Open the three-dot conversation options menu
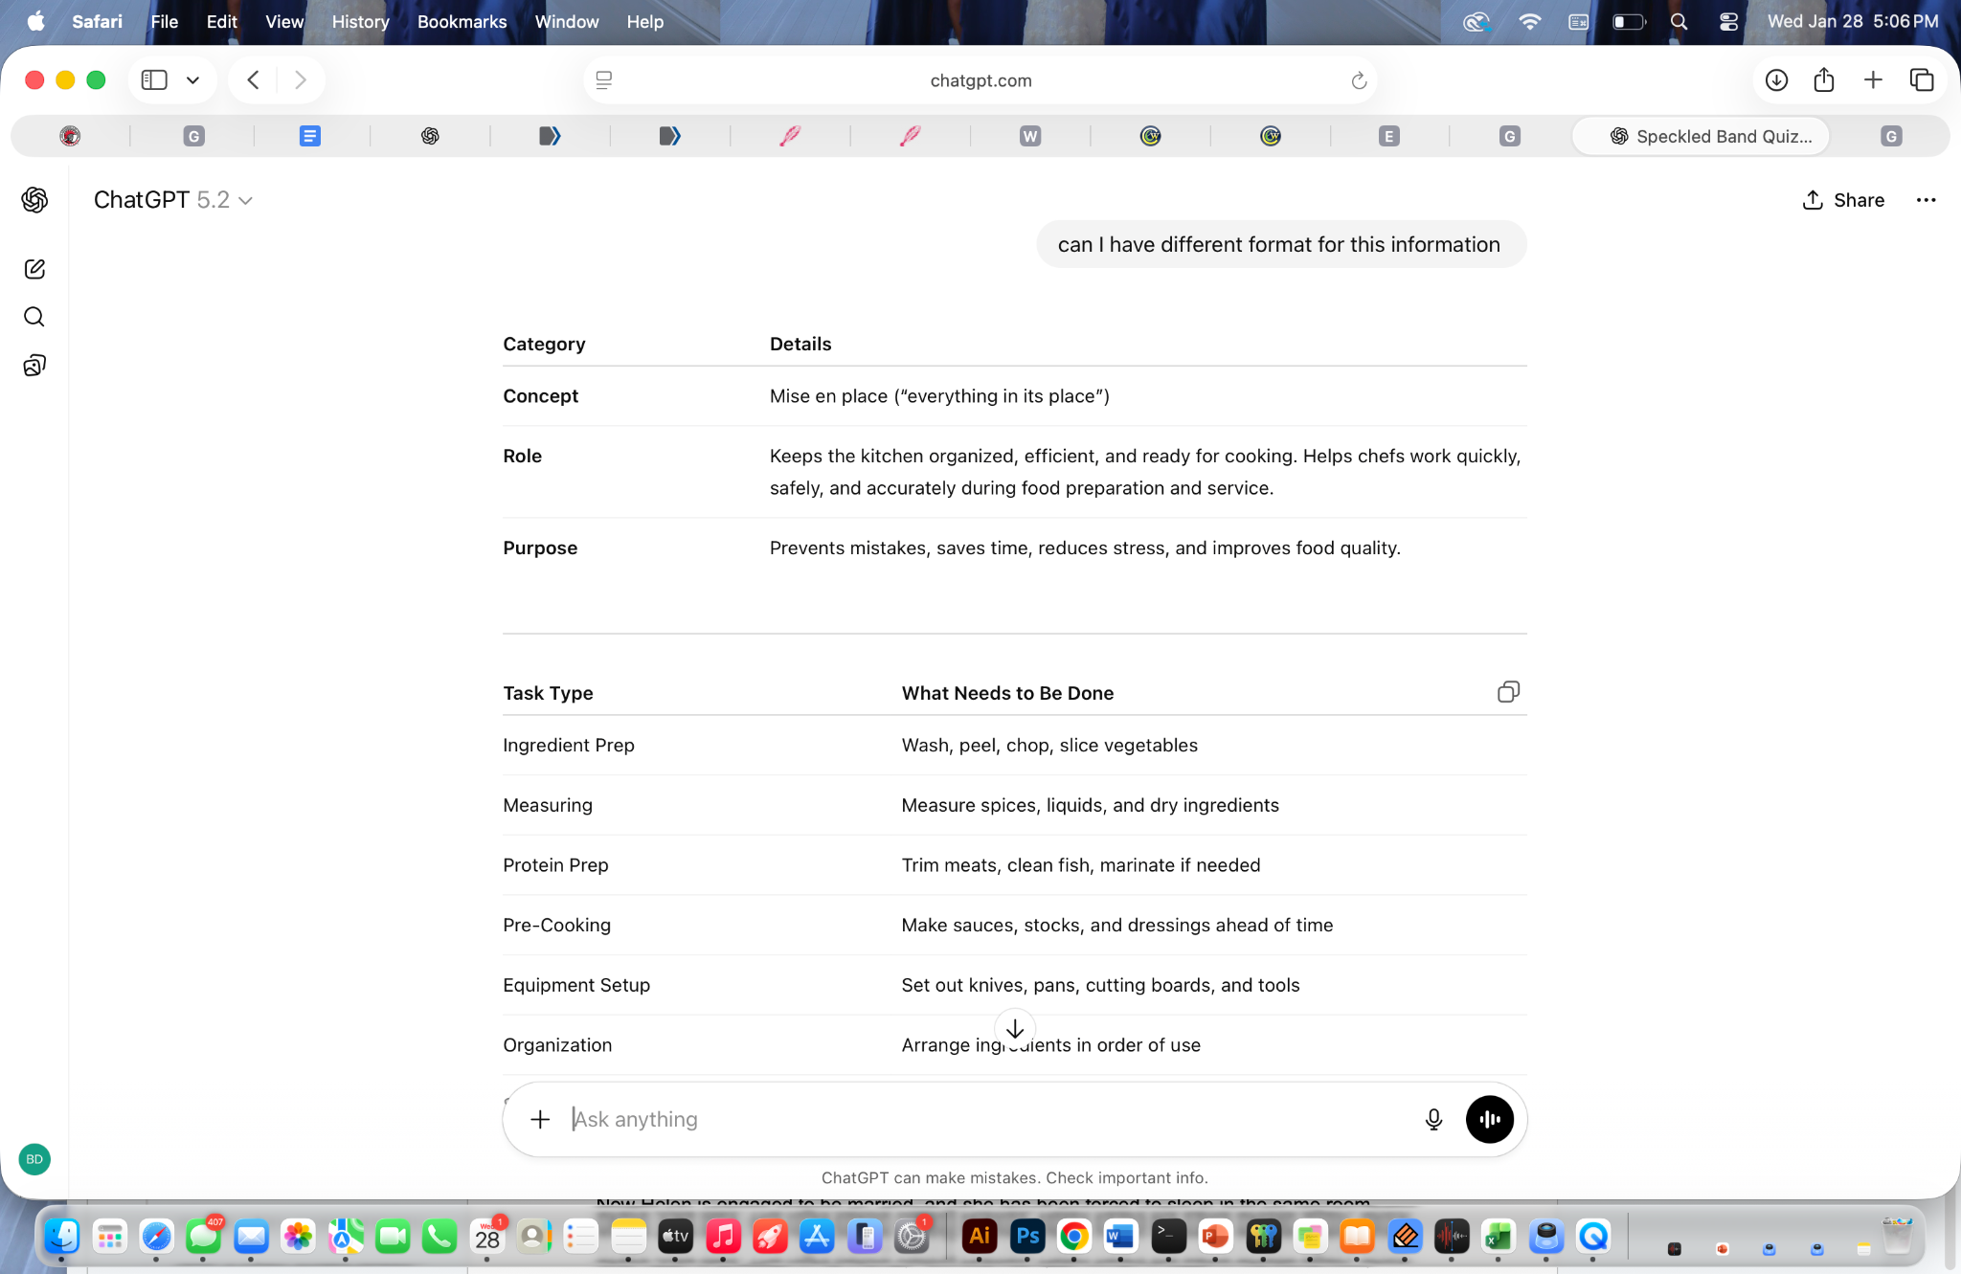 point(1926,200)
